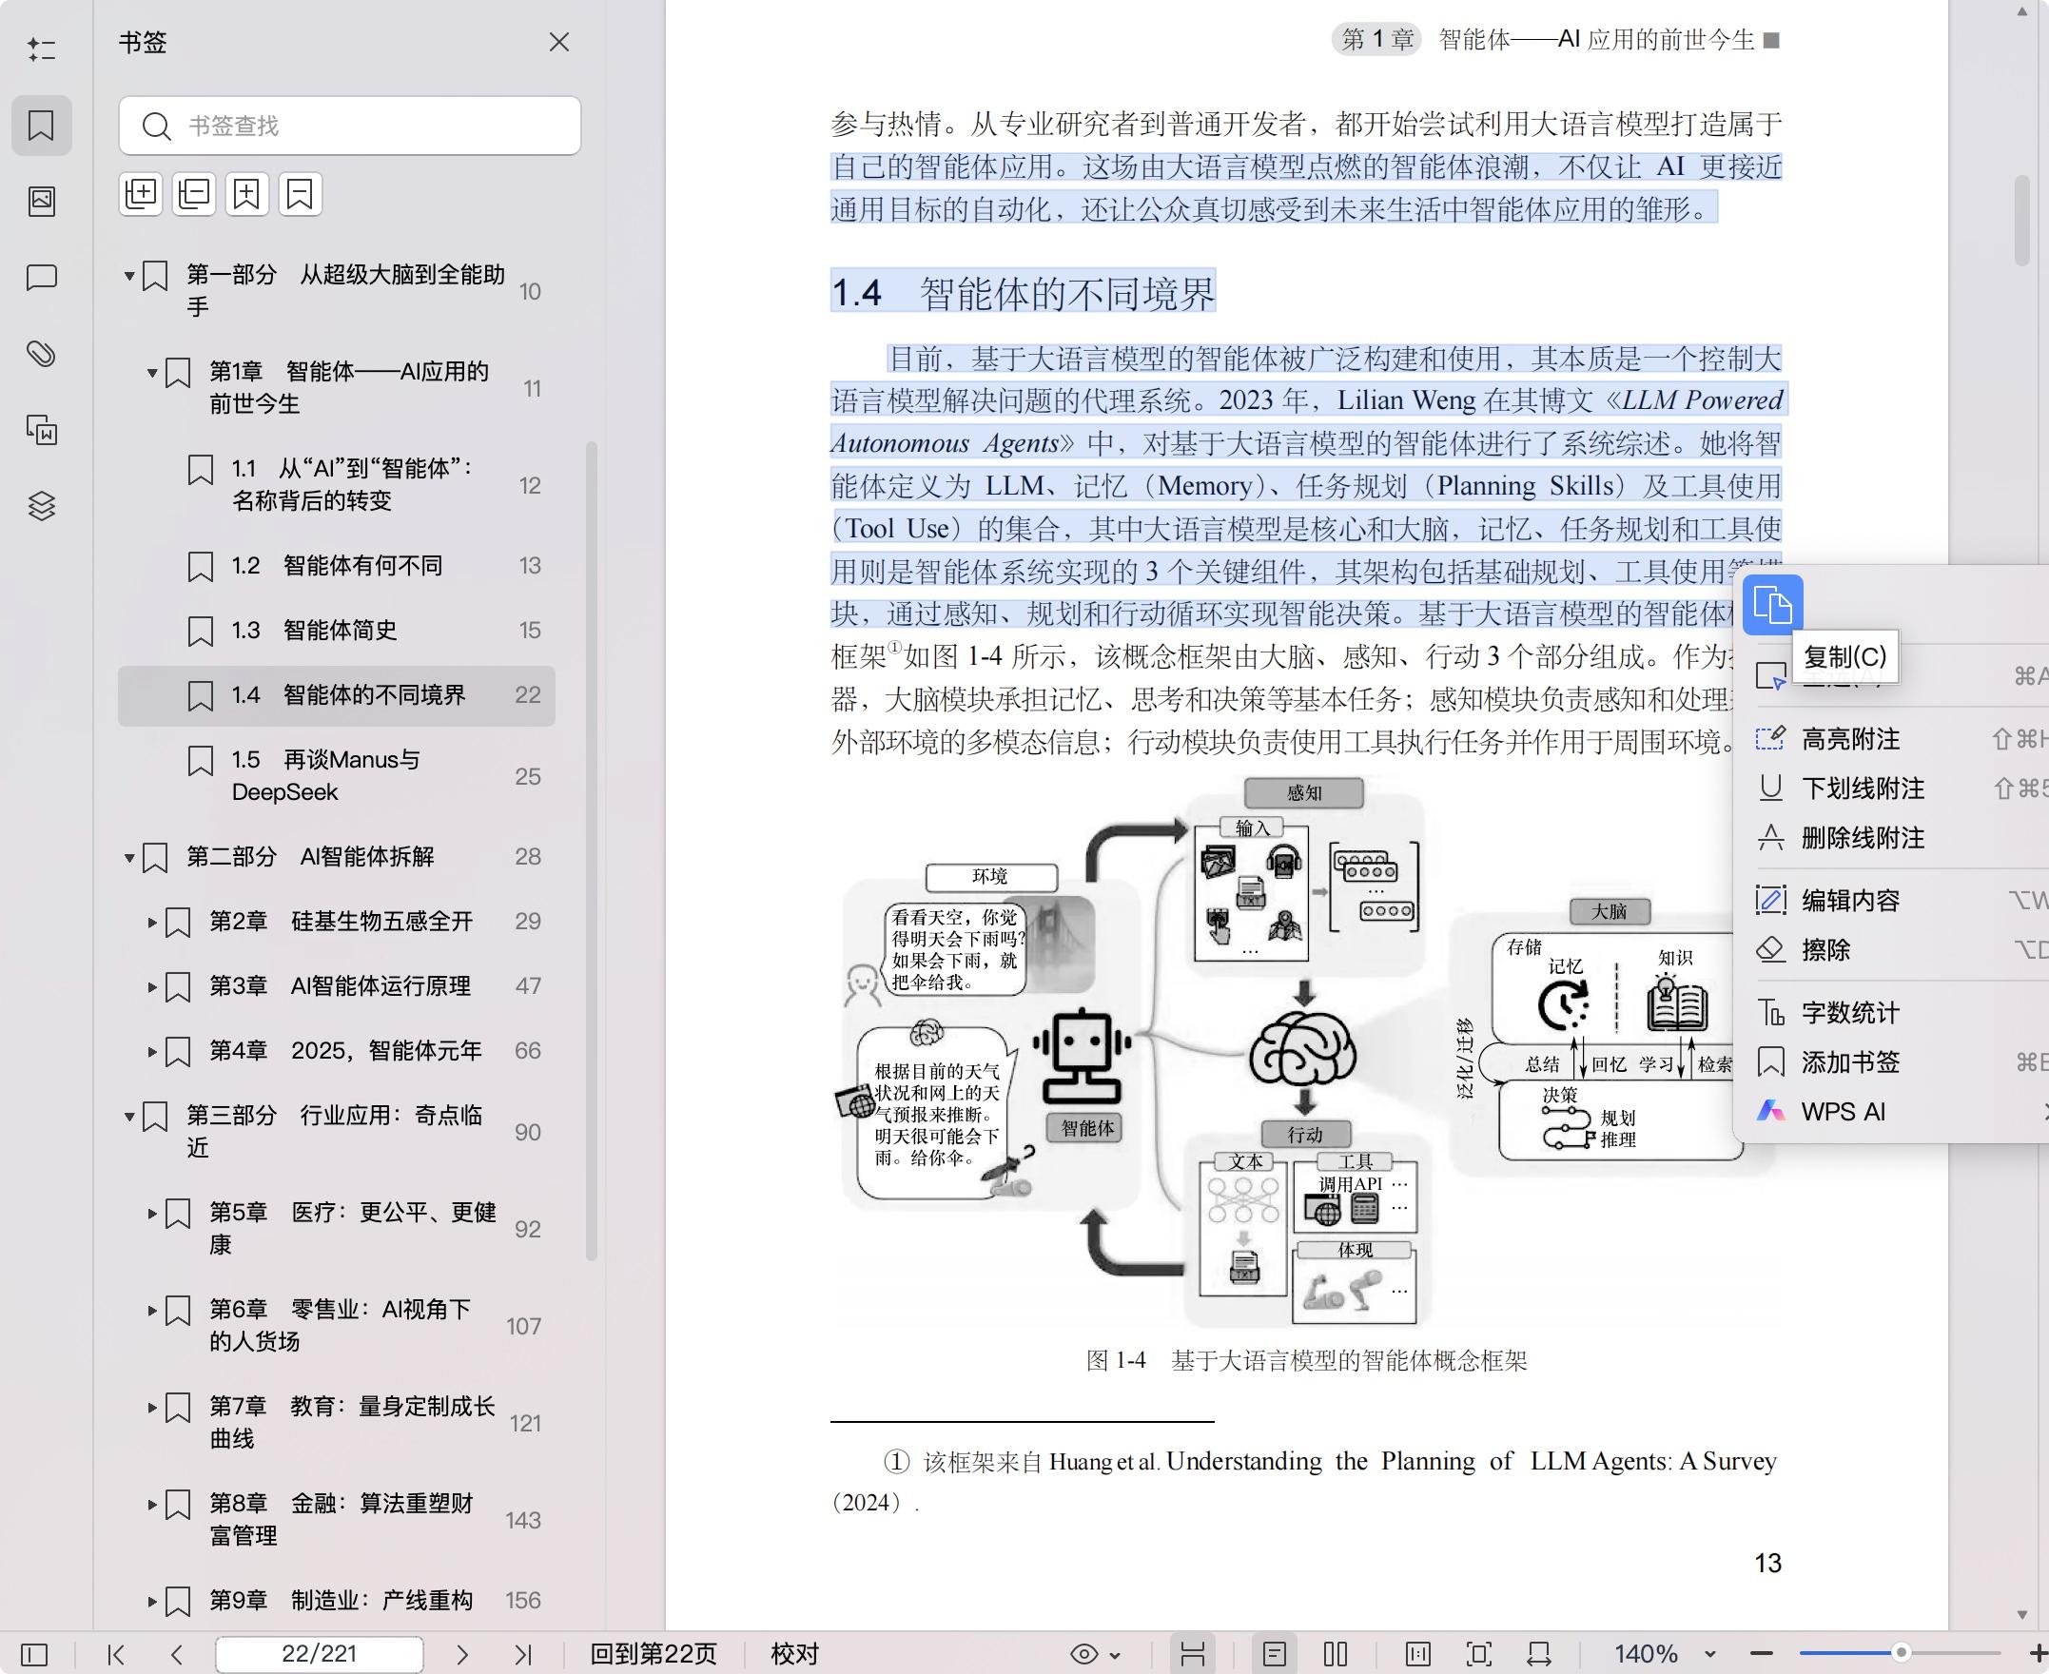The image size is (2049, 1674).
Task: Open bookmark 第9章 制造业：产线重构
Action: pos(337,1601)
